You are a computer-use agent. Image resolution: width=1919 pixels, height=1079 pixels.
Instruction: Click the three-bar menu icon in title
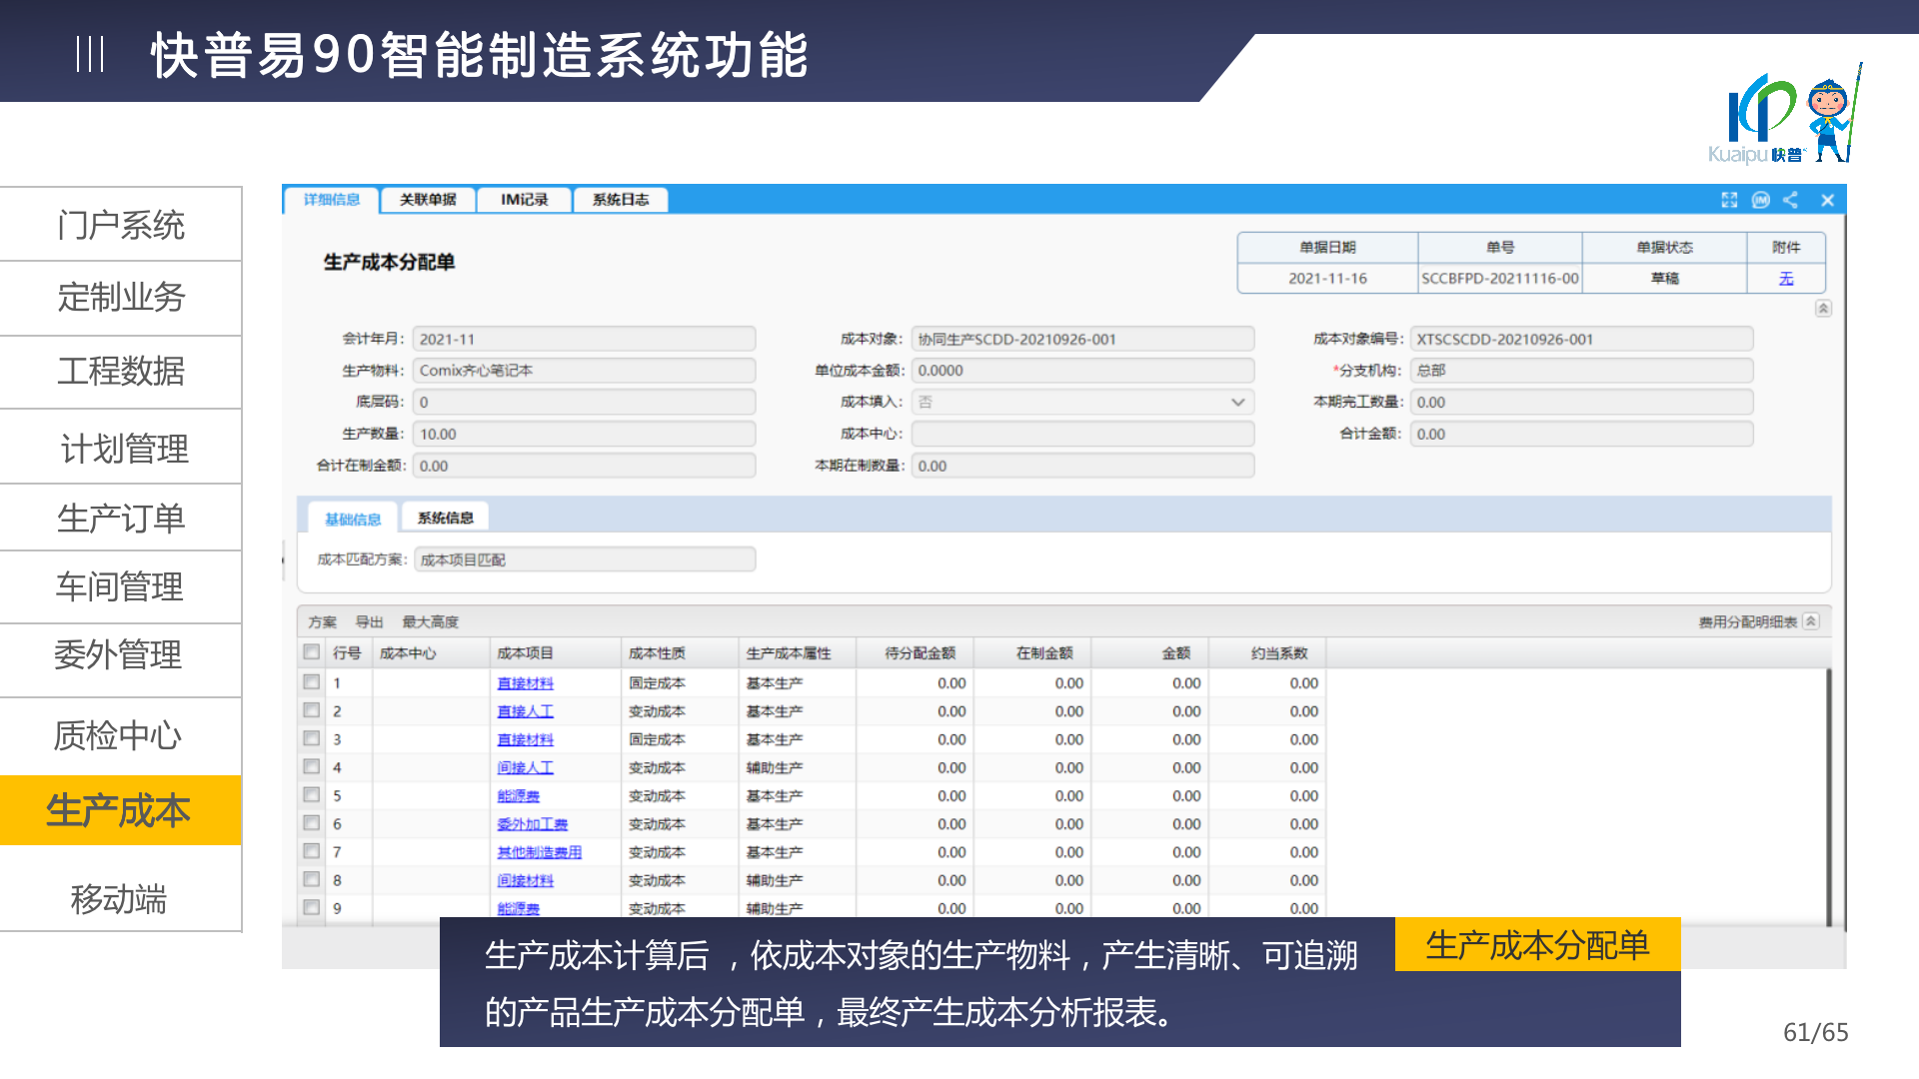pyautogui.click(x=90, y=54)
